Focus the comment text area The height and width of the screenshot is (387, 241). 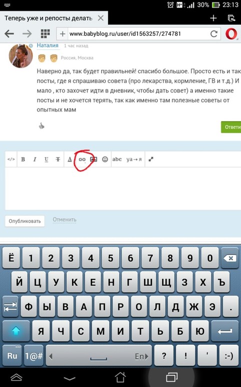123,189
